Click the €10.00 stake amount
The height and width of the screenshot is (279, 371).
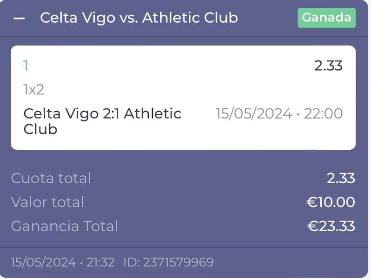pyautogui.click(x=331, y=202)
